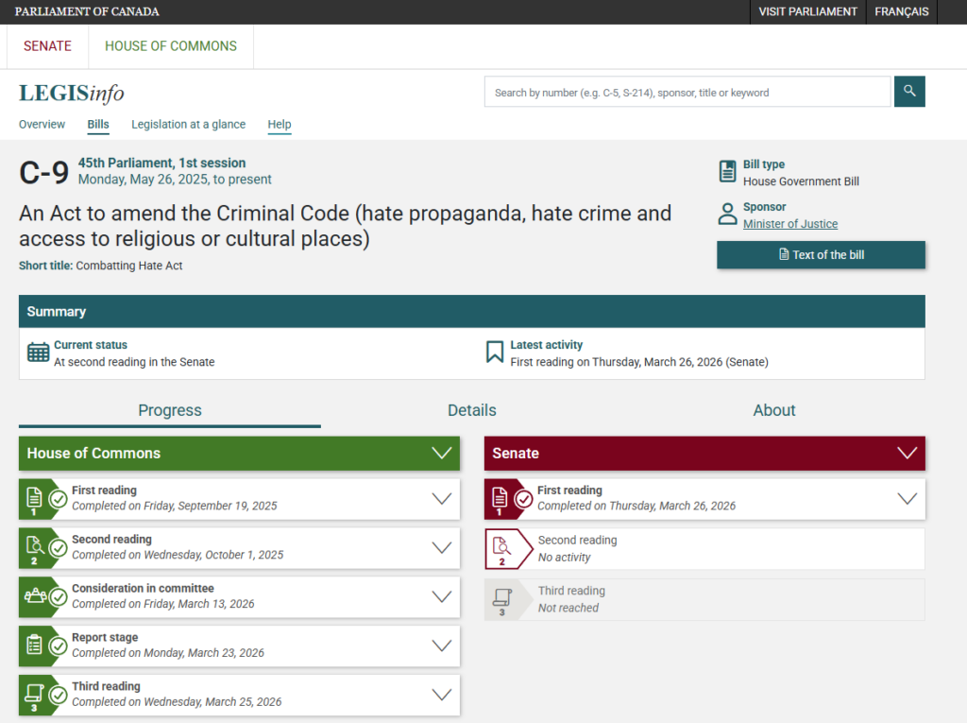Follow the Minister of Justice link

tap(789, 224)
